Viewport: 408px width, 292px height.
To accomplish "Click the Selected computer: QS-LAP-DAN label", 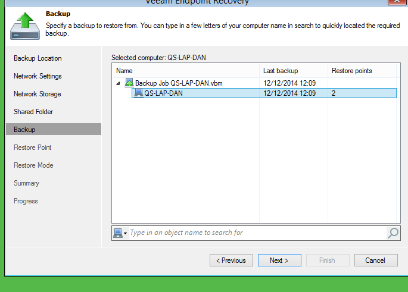I will 158,58.
